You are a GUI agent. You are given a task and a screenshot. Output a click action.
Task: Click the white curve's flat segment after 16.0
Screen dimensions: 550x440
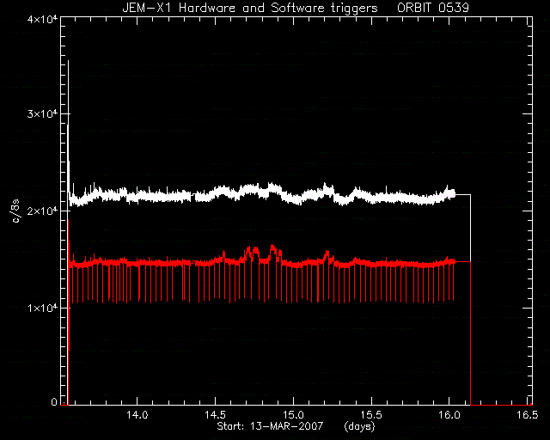pyautogui.click(x=462, y=194)
